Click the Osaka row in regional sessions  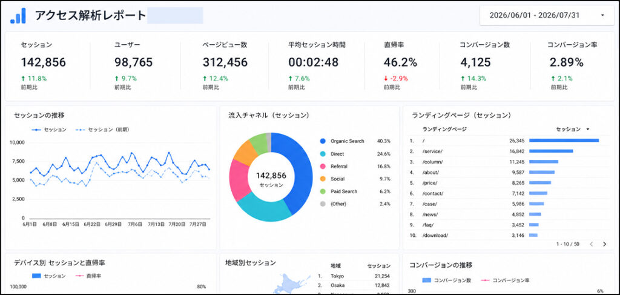355,285
